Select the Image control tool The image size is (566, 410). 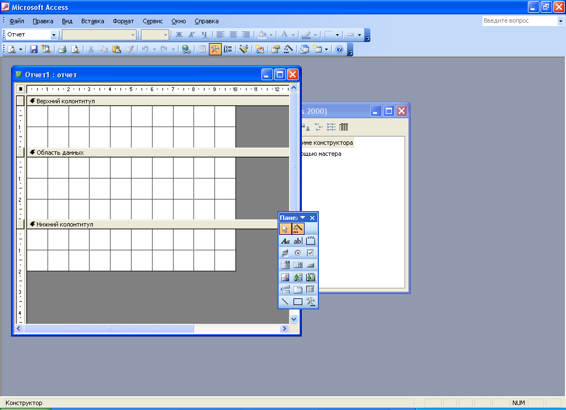(285, 277)
